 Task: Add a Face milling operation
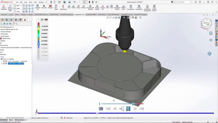click(69, 6)
